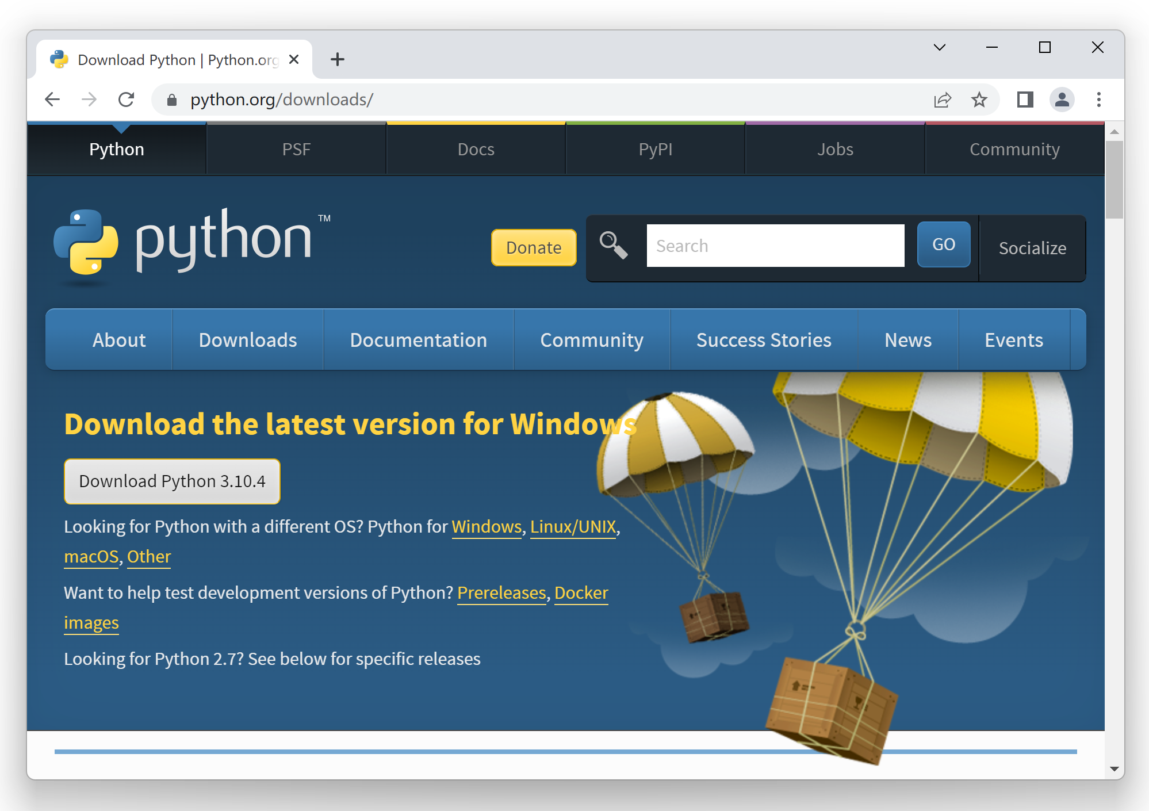View site security via the padlock icon

(x=171, y=99)
